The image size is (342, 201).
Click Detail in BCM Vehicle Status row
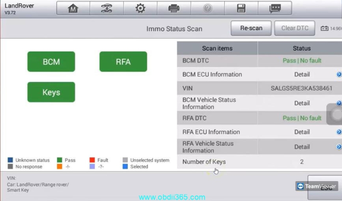(x=302, y=103)
